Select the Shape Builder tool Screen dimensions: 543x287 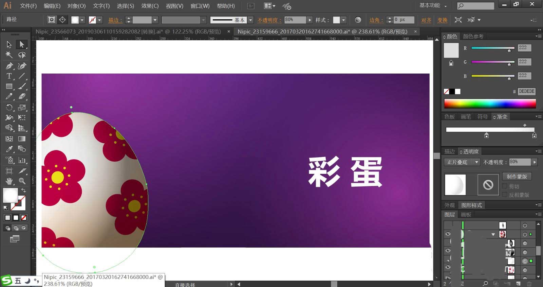click(x=9, y=128)
